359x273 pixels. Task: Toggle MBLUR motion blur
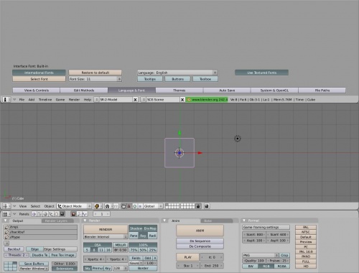[x=121, y=245]
